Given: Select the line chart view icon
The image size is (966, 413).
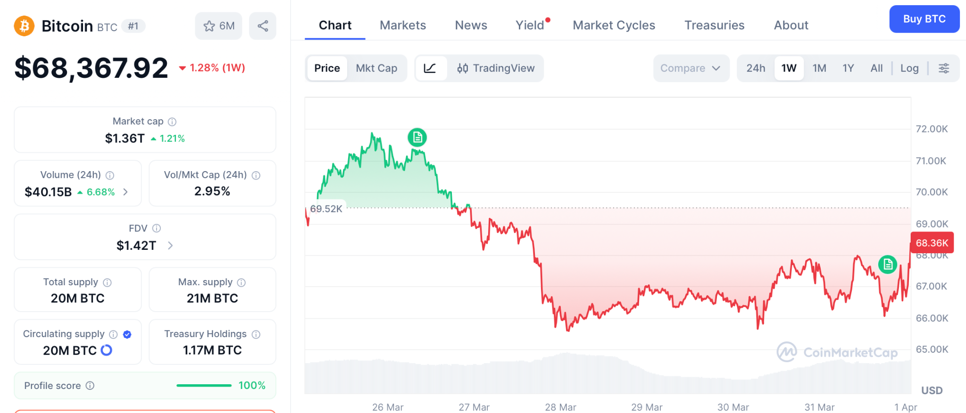Looking at the screenshot, I should (x=430, y=68).
